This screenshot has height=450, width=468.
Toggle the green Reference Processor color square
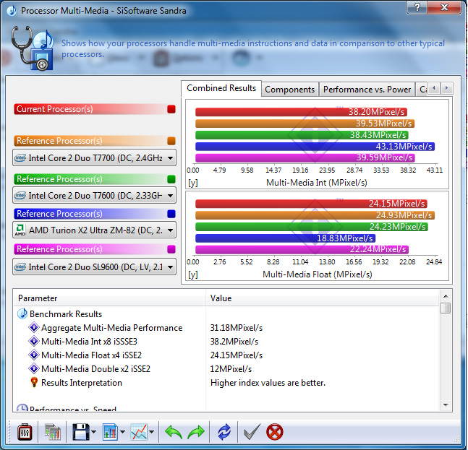point(171,179)
